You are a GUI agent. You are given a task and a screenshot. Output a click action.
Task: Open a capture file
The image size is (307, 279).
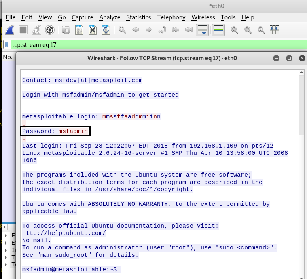click(66, 30)
